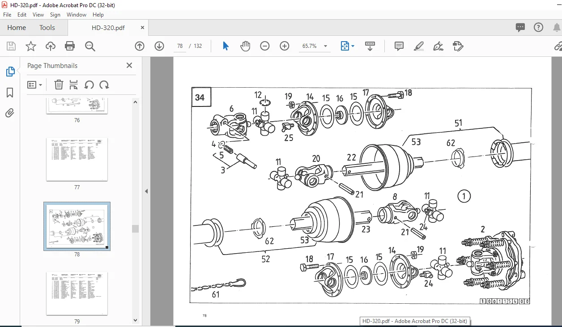Screen dimensions: 562x327
Task: Open the Help menu
Action: 98,15
